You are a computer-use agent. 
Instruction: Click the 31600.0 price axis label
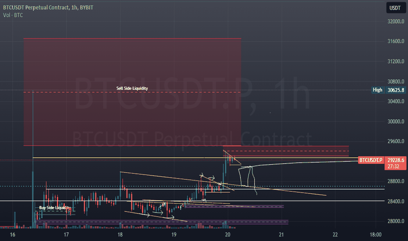396,41
